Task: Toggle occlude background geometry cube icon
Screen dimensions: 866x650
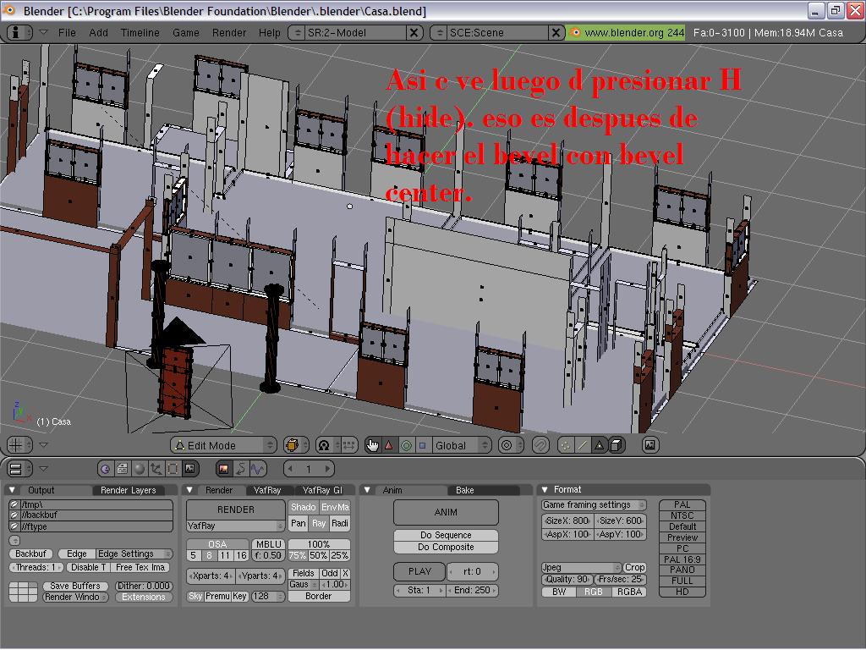Action: click(617, 445)
